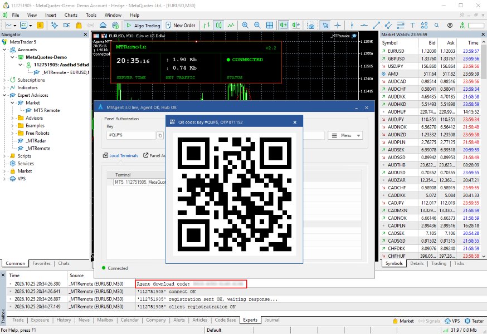Zoom out on the chart
Screen dimensions: 487x334
point(257,25)
